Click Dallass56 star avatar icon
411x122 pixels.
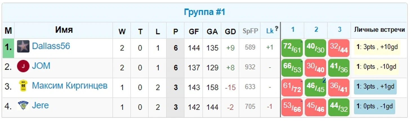[x=23, y=46]
